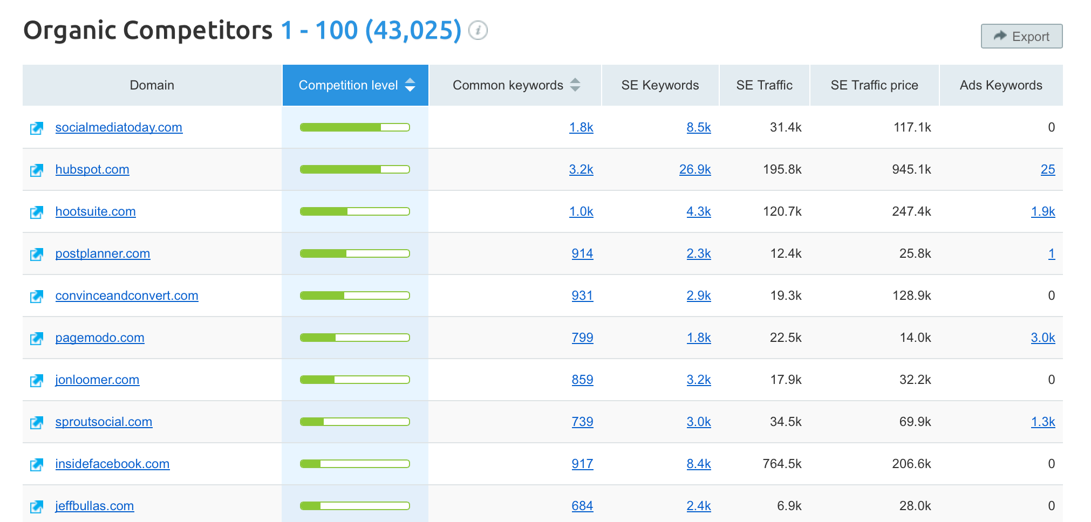Open 914 common keywords for postplanner.com
Screen dimensions: 1091x522
coord(582,253)
